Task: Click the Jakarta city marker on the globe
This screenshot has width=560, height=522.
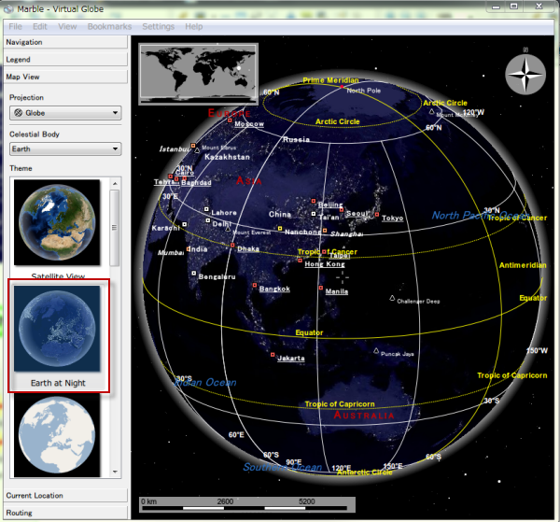Action: [273, 356]
